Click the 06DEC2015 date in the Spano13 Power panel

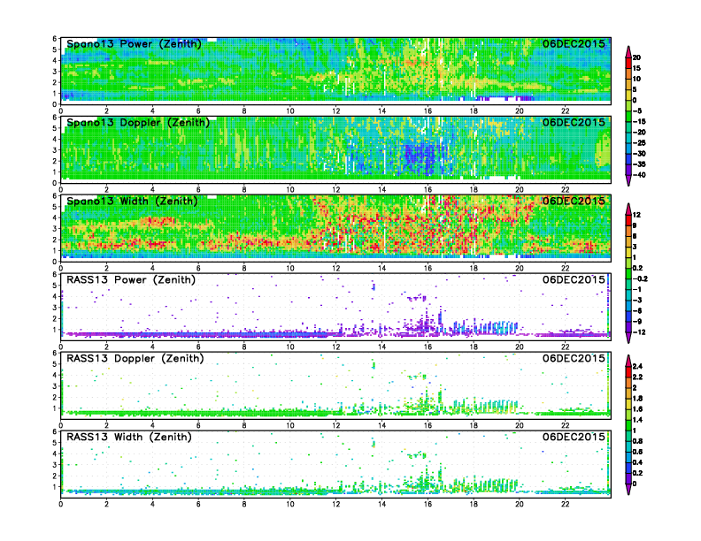574,43
